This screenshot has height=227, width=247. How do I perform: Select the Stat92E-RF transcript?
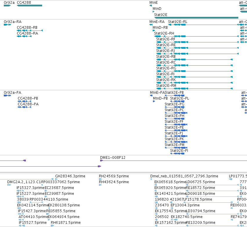[x=166, y=39]
